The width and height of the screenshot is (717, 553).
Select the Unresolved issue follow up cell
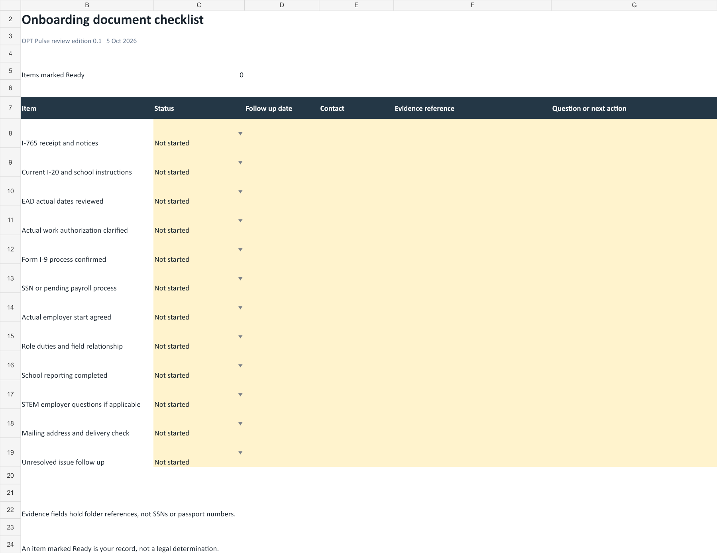[x=87, y=453]
